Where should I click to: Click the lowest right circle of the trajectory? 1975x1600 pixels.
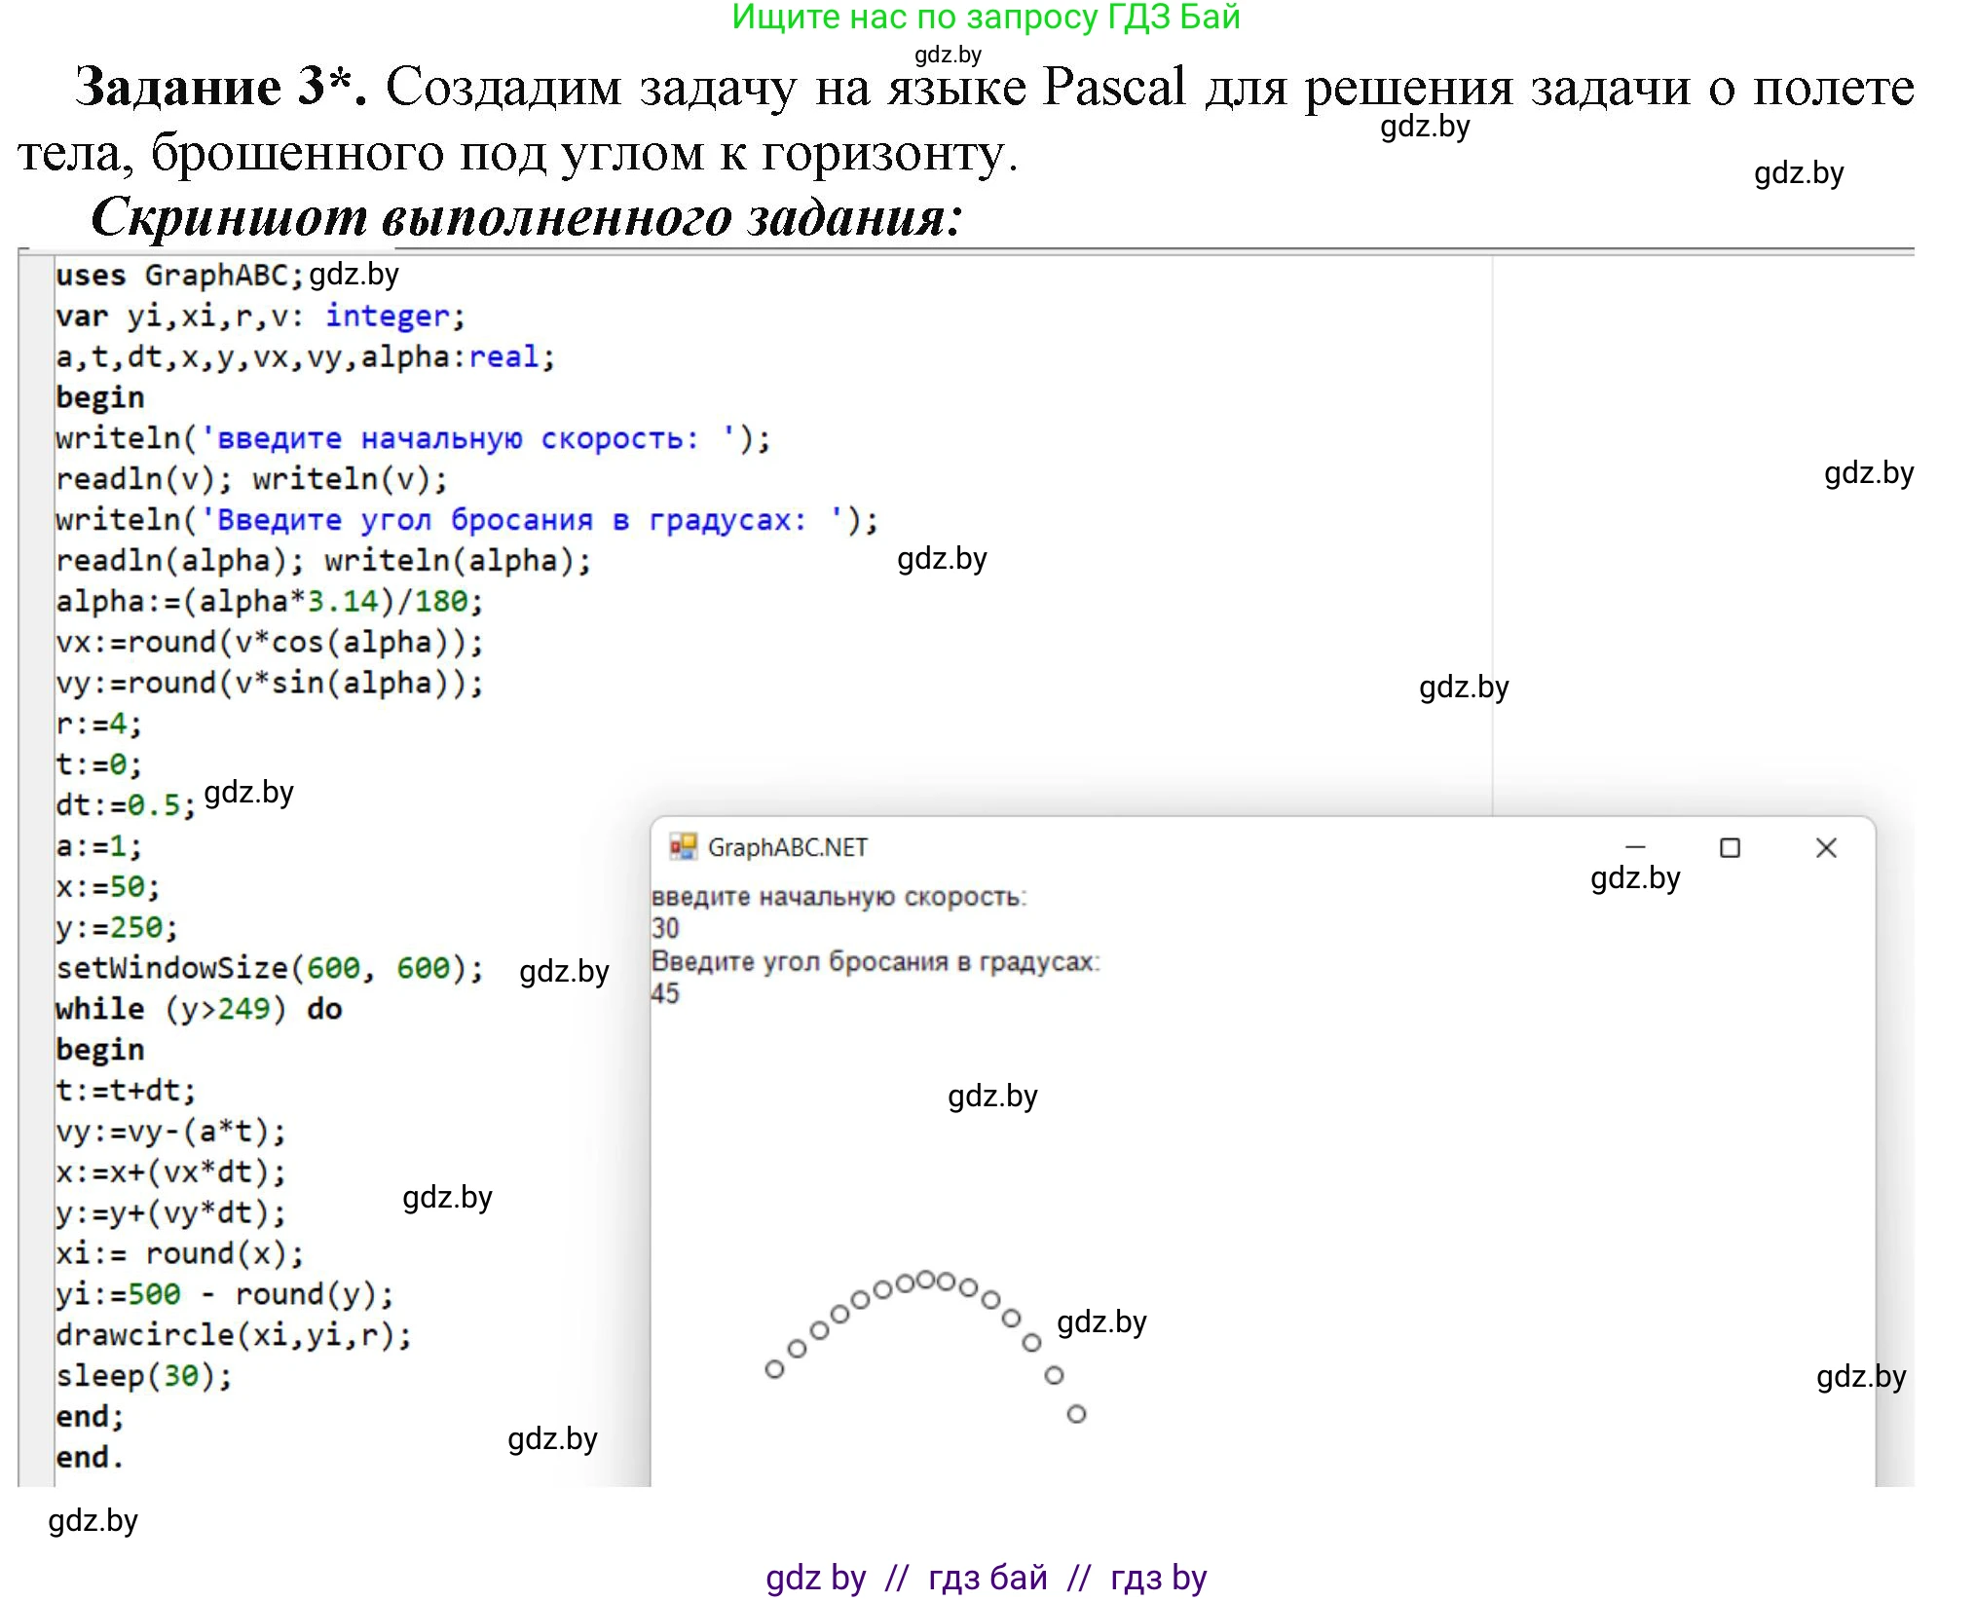pyautogui.click(x=1076, y=1414)
